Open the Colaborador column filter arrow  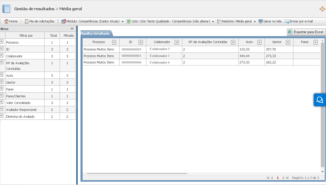click(x=177, y=42)
